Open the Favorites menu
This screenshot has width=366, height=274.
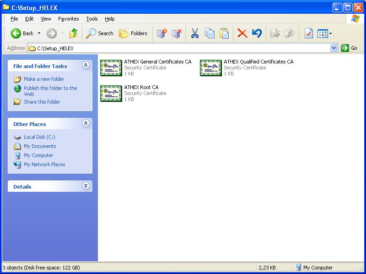click(x=68, y=19)
